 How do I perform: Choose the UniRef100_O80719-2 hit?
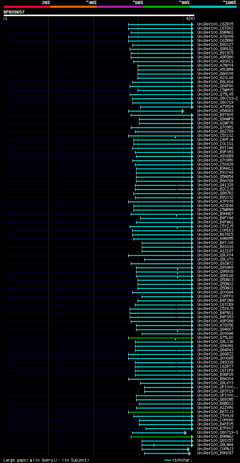[x=217, y=98]
